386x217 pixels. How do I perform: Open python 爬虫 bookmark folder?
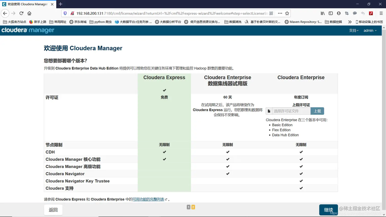tap(101, 22)
